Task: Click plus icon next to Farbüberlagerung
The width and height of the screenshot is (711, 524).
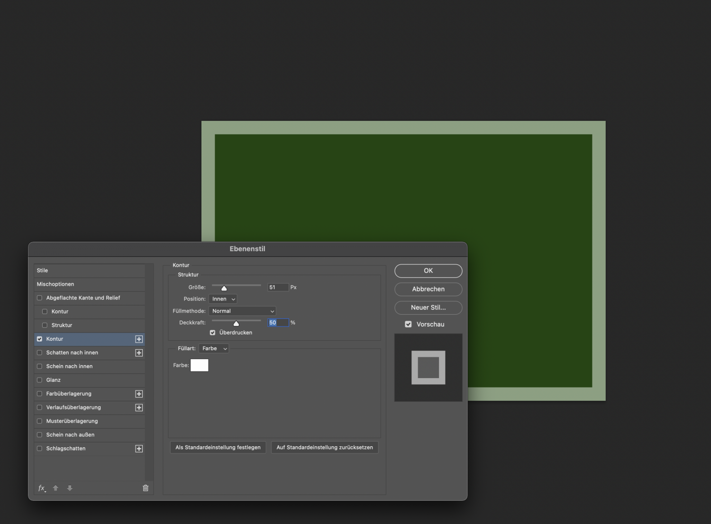Action: [x=139, y=394]
